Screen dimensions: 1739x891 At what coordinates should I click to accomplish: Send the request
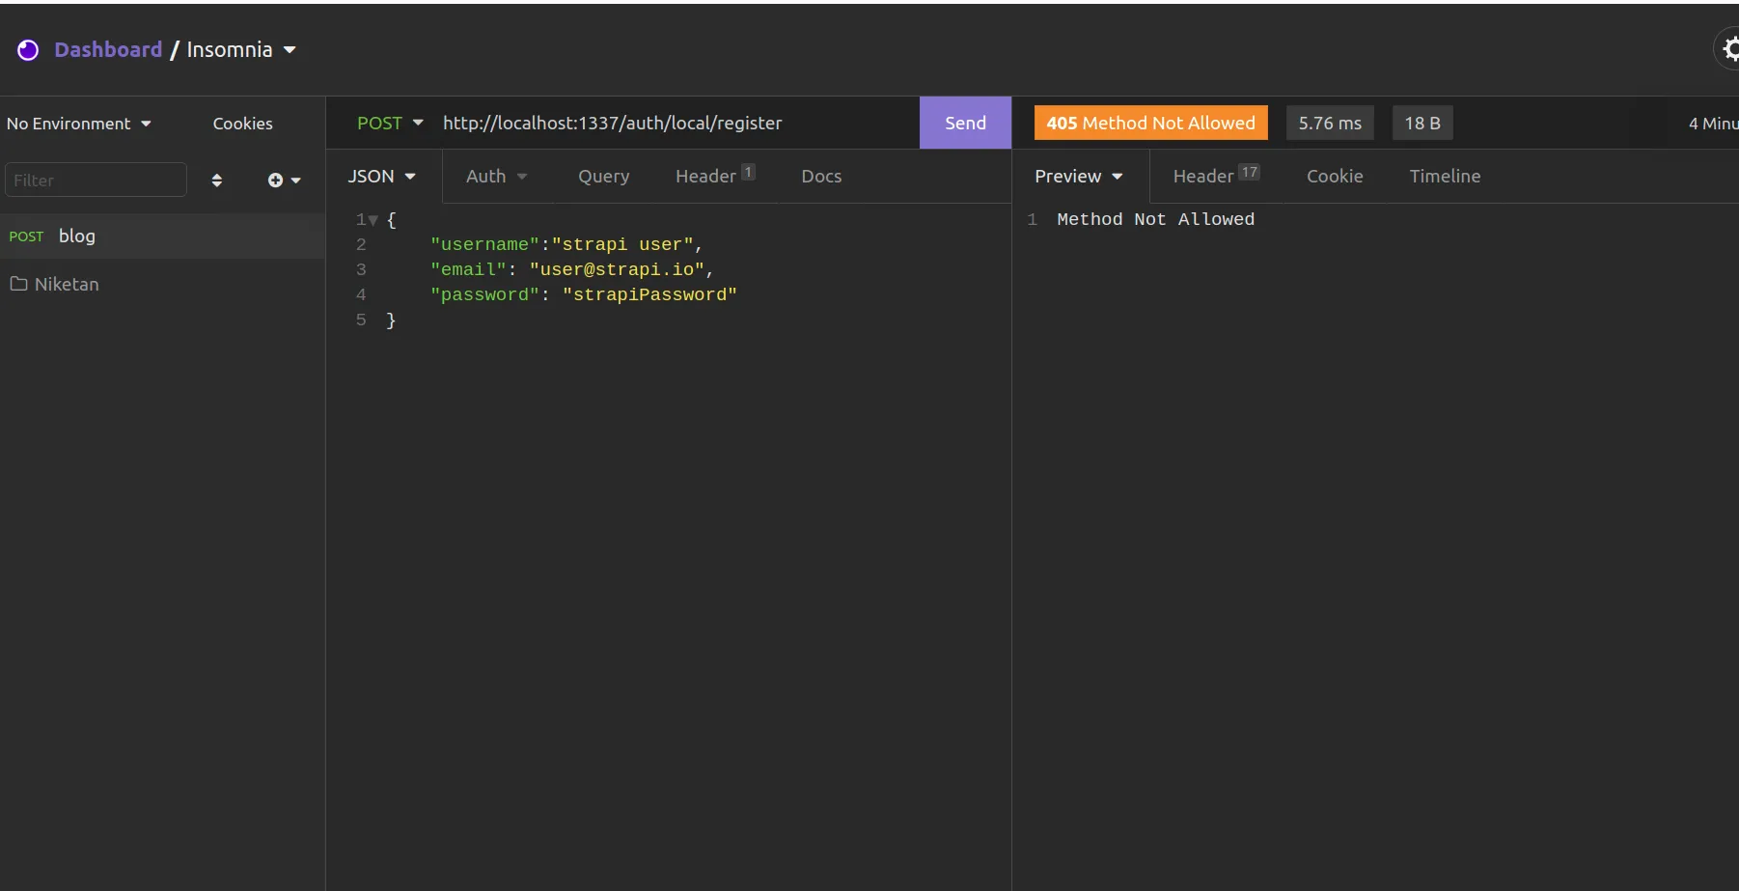pyautogui.click(x=965, y=123)
